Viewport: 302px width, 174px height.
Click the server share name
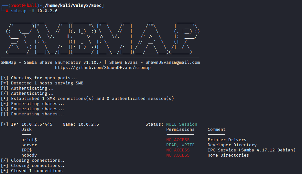(x=29, y=145)
